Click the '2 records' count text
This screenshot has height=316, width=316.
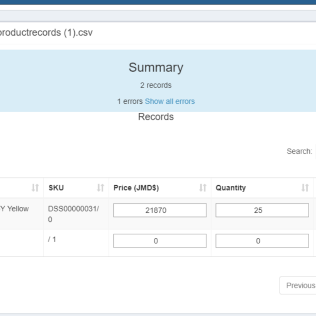coord(156,85)
